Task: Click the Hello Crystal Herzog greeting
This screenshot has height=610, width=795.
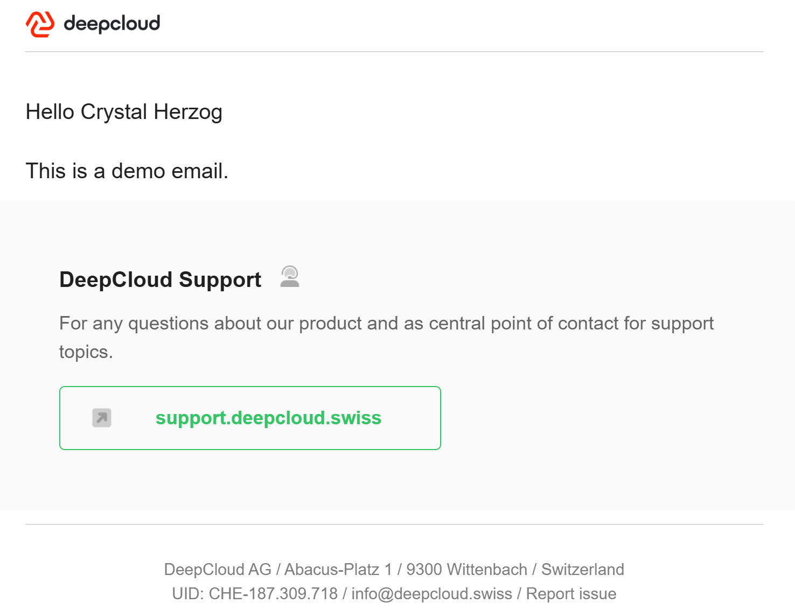Action: click(x=124, y=112)
